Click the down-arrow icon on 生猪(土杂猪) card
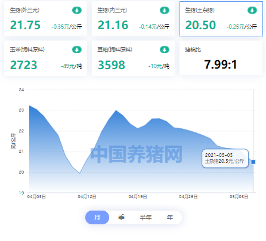The width and height of the screenshot is (266, 241). point(252,10)
